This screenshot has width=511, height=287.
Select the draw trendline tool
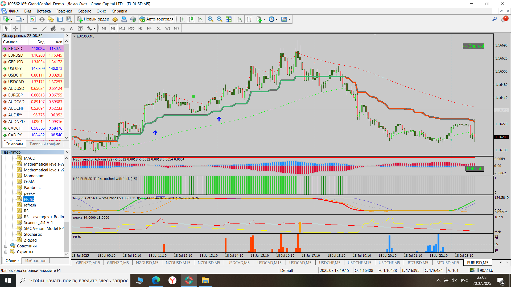coord(44,28)
